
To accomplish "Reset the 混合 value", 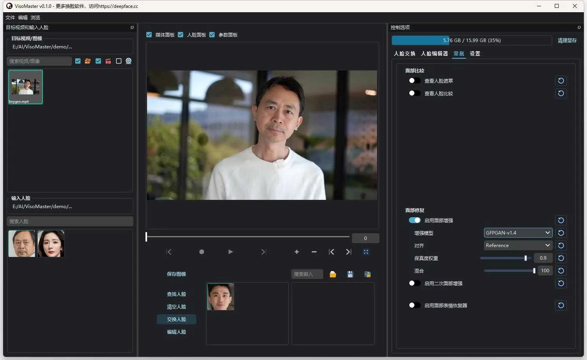I will pyautogui.click(x=561, y=271).
